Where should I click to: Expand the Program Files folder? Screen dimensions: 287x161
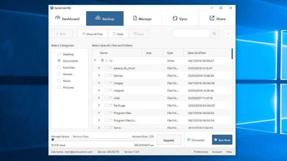coord(99,113)
